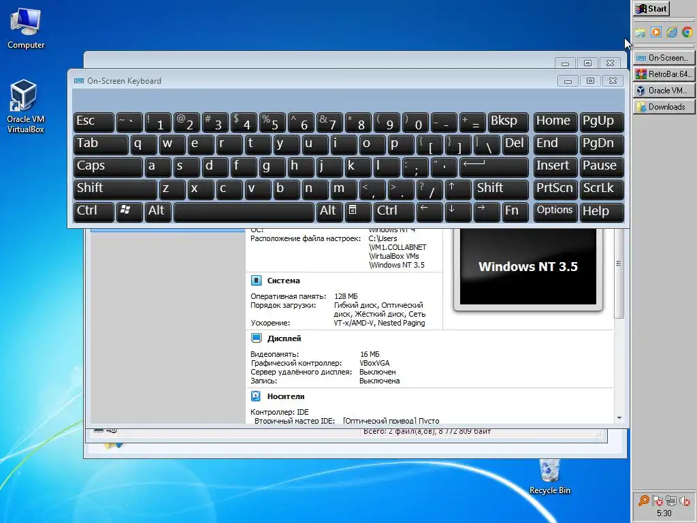Click the Help key
The image size is (697, 523).
pyautogui.click(x=602, y=212)
